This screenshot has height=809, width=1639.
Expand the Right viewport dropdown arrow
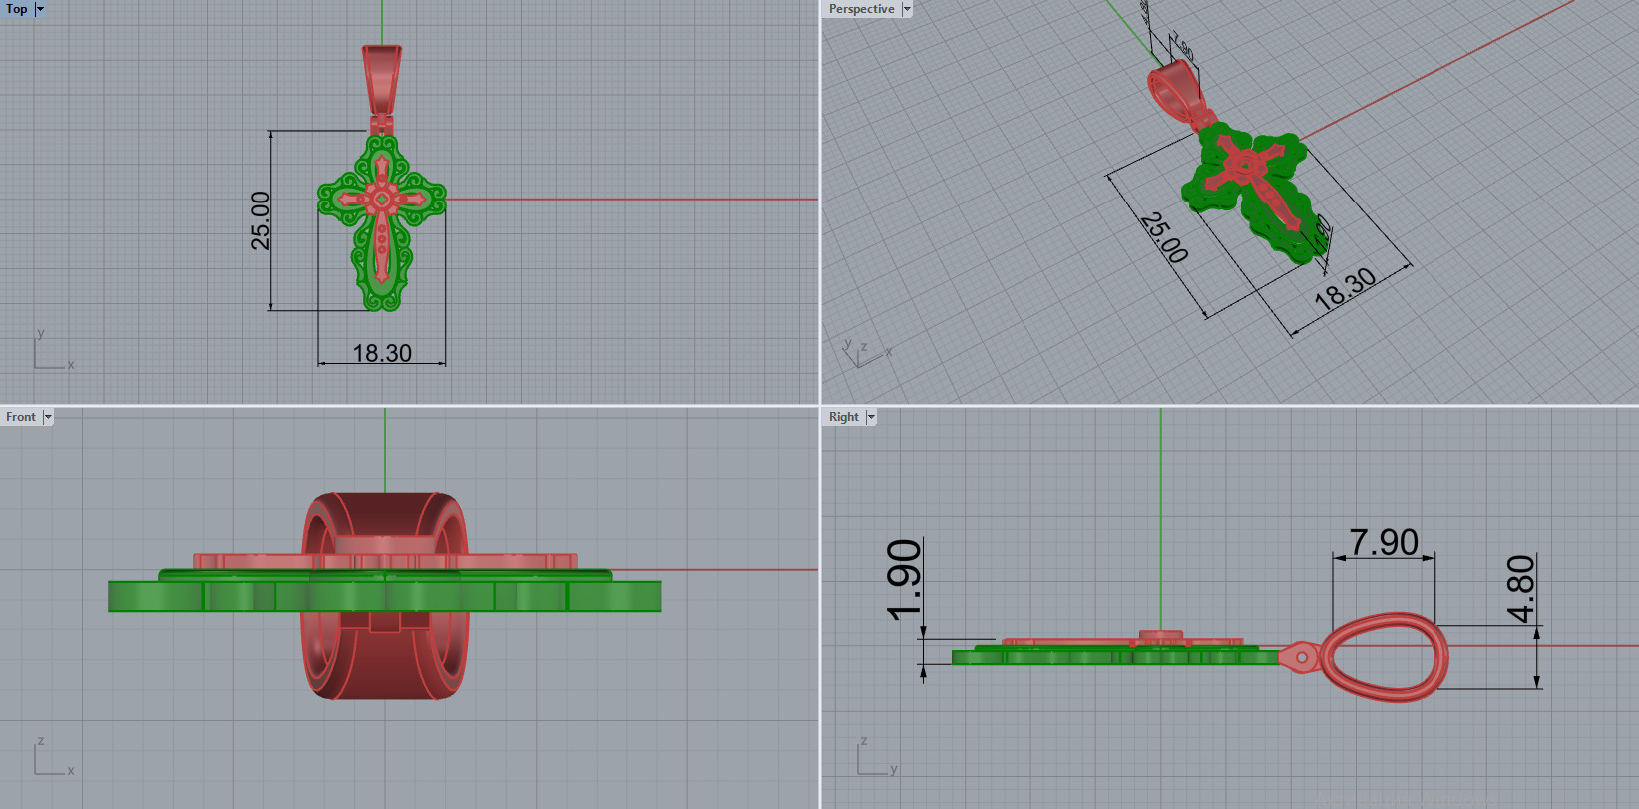coord(871,417)
